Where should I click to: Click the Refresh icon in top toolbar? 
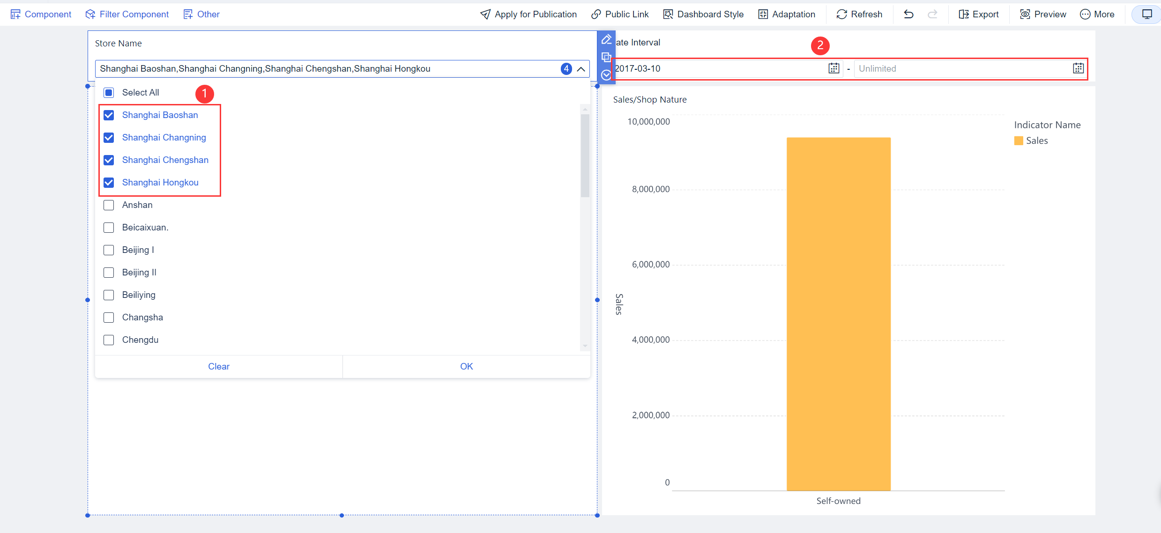tap(841, 14)
